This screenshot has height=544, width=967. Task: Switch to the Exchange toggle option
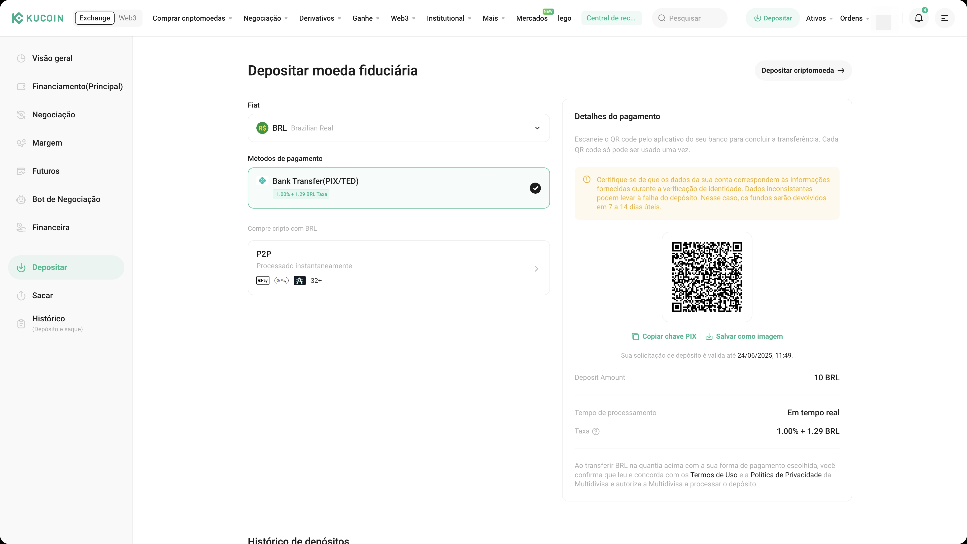[x=95, y=18]
